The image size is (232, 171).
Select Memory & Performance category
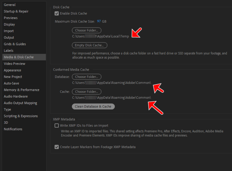coord(21,90)
